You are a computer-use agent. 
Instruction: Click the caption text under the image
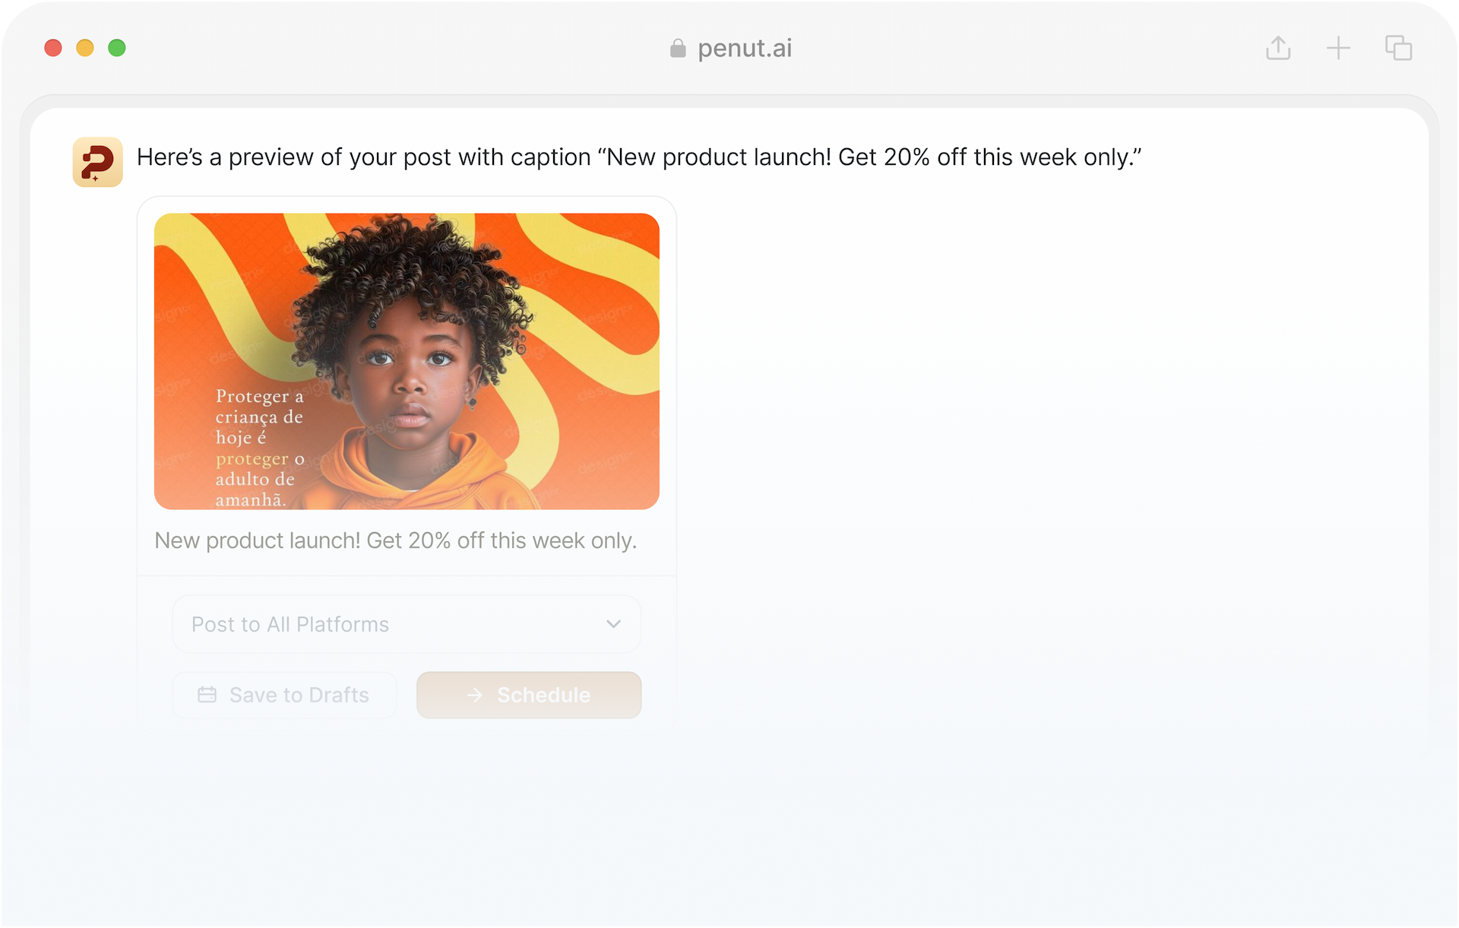[396, 540]
